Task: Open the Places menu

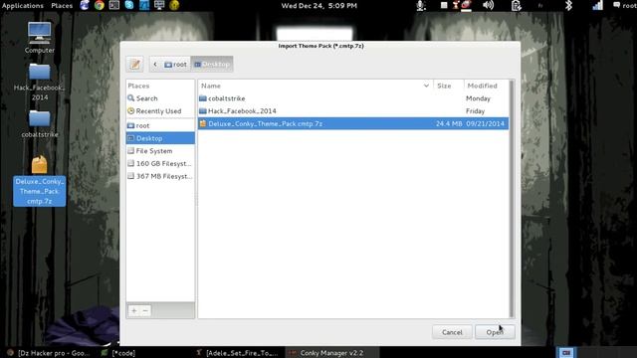Action: tap(62, 5)
